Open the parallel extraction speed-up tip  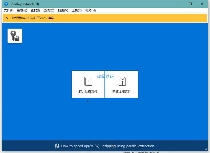pyautogui.click(x=108, y=146)
